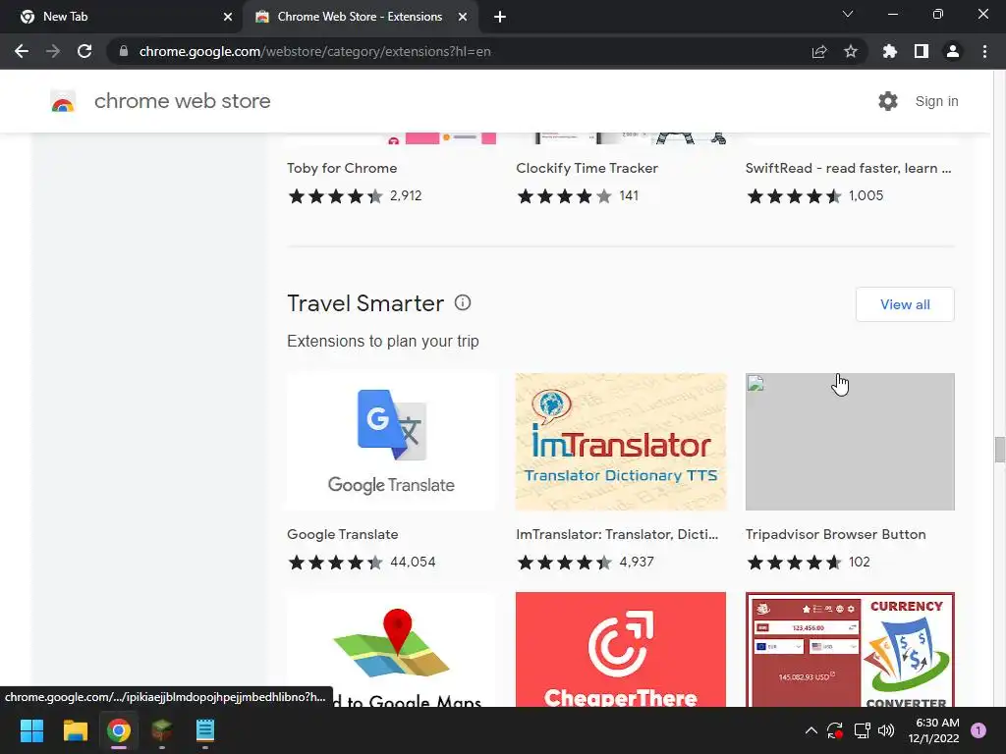Switch to the New Tab tab
The height and width of the screenshot is (754, 1006).
click(x=122, y=17)
